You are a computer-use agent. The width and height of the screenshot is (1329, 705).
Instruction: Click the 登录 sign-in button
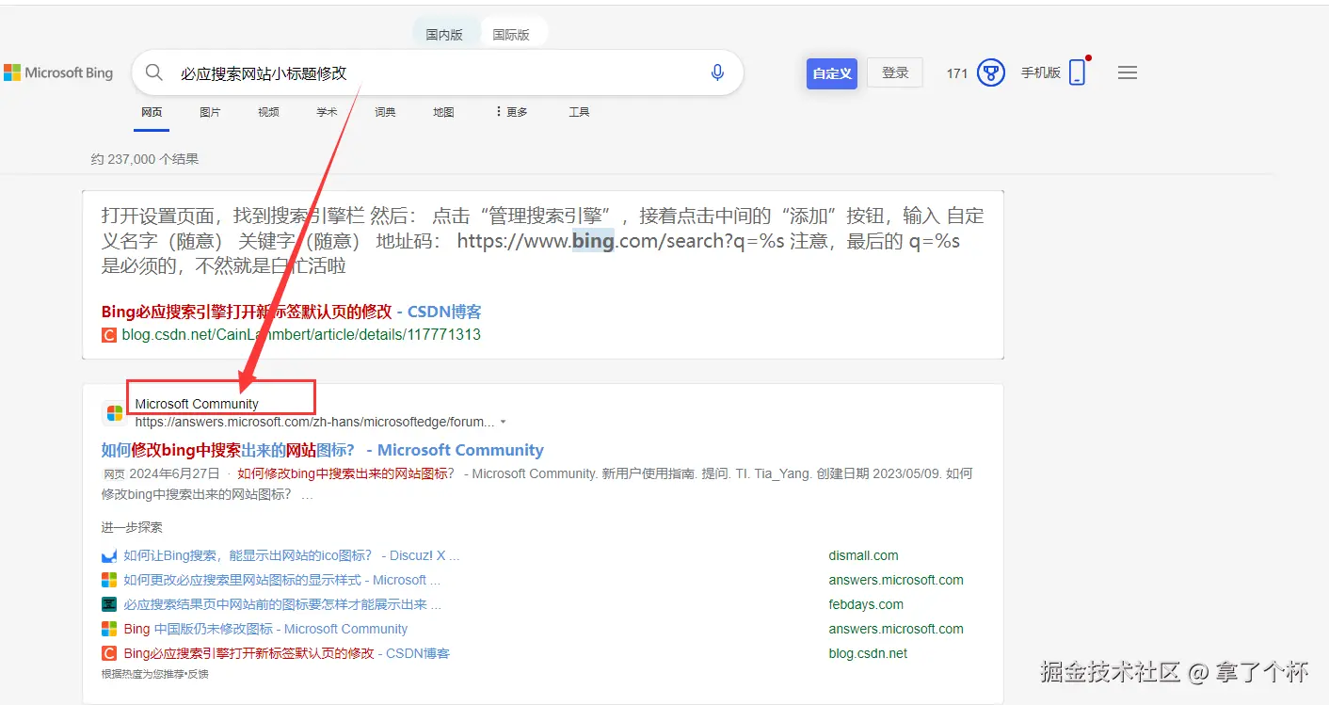click(893, 72)
